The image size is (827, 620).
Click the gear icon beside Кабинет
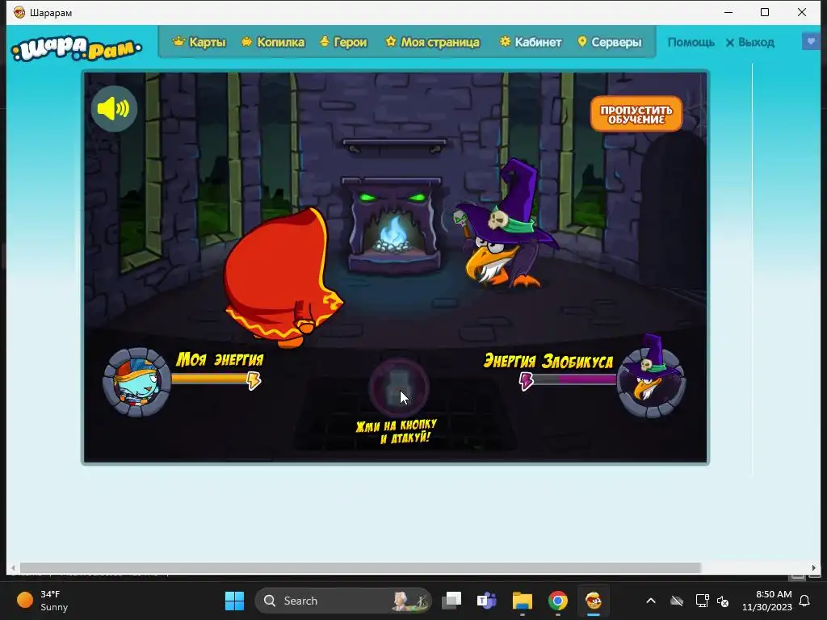[x=506, y=41]
